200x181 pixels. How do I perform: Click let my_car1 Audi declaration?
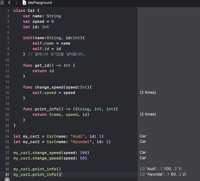[x=58, y=136]
